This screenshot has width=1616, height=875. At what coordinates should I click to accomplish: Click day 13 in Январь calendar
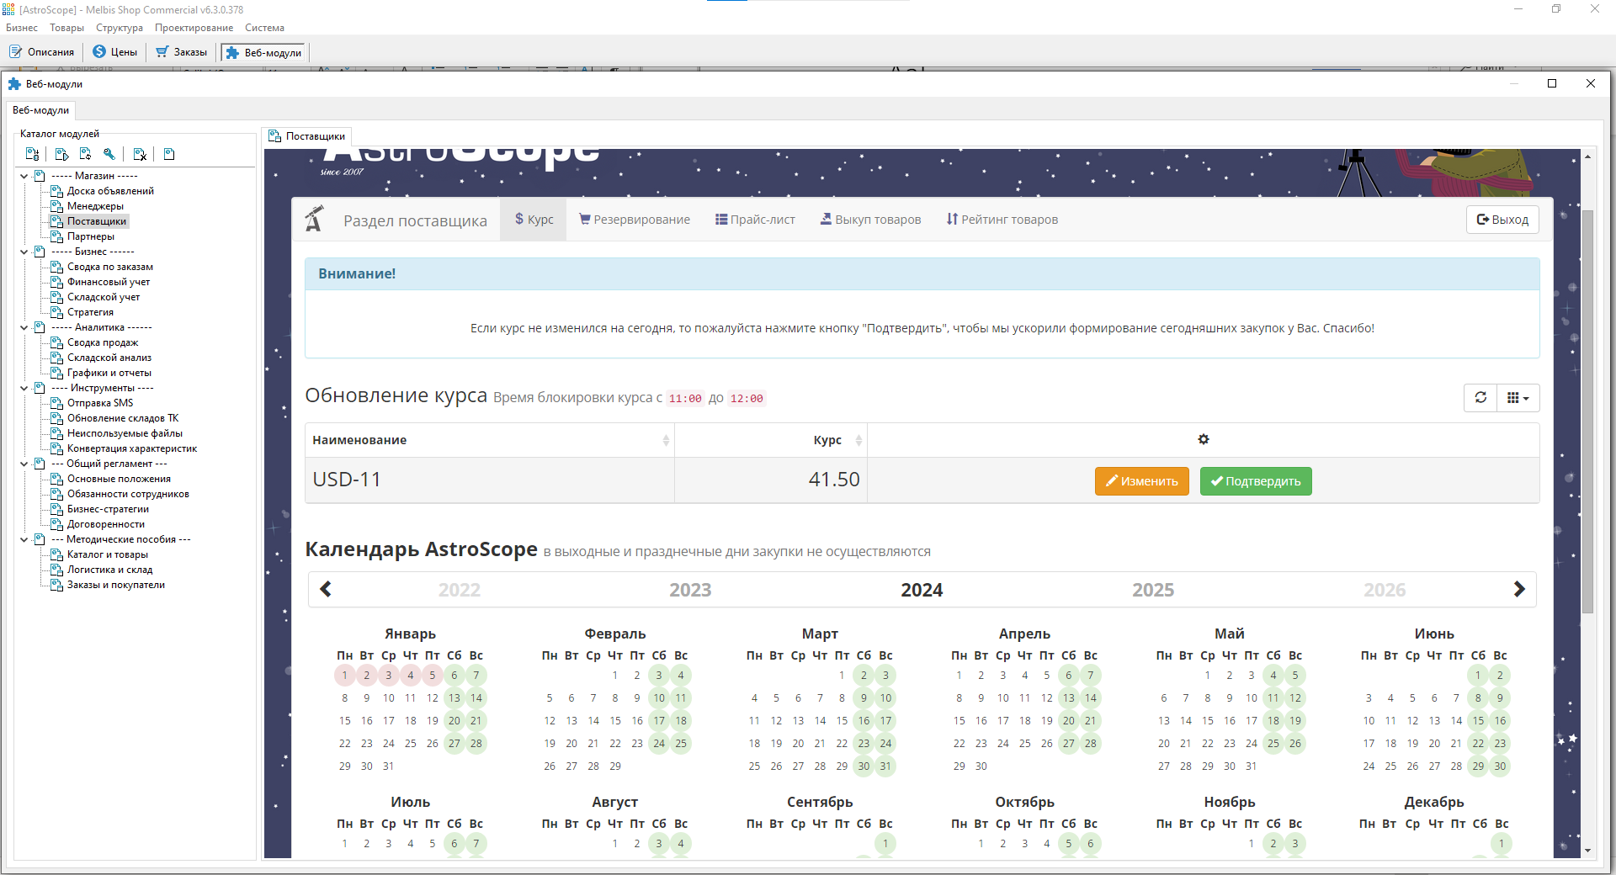click(454, 697)
